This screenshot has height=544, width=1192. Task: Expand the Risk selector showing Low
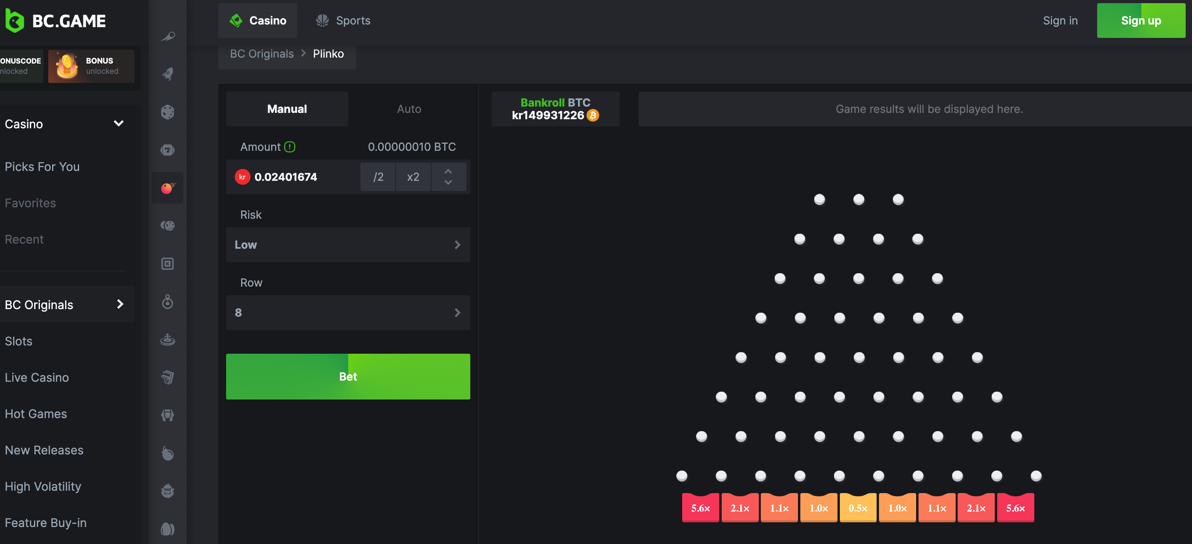click(347, 245)
